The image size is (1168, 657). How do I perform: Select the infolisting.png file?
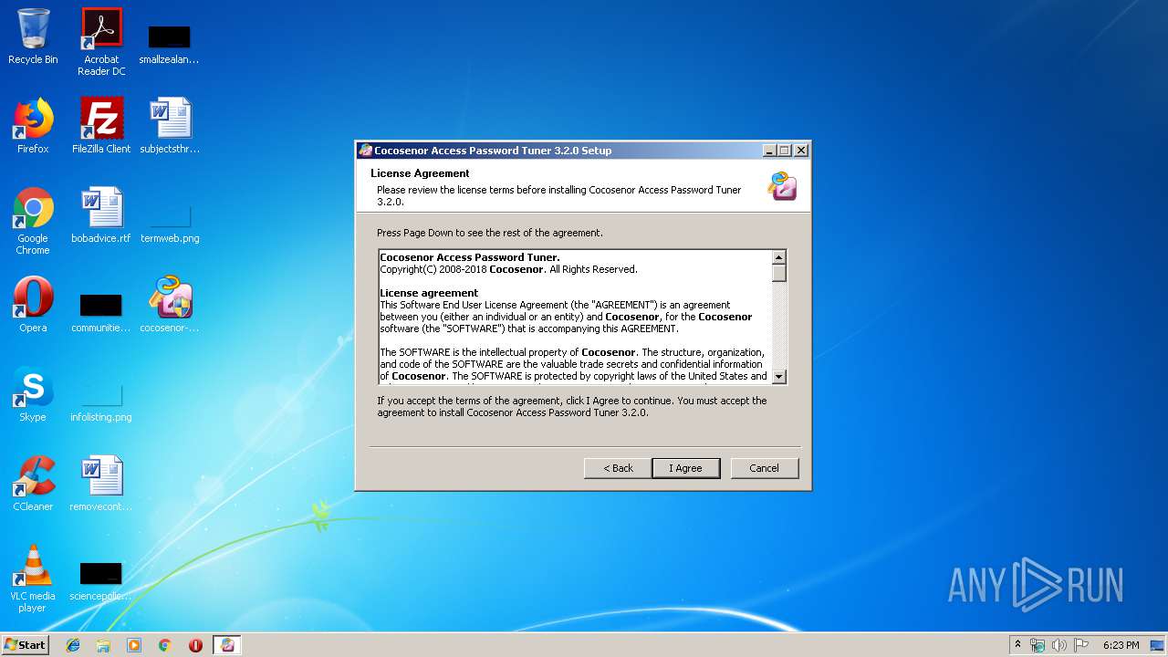101,401
